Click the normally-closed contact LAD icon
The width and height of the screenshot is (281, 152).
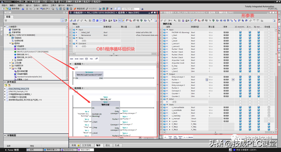tap(77, 59)
